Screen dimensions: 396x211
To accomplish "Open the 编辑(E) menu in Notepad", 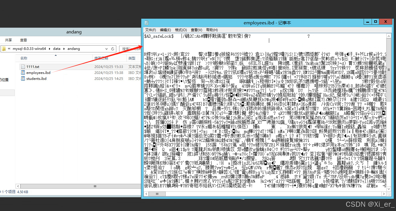I will point(165,30).
